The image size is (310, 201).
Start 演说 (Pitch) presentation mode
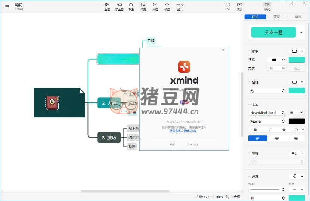tap(239, 6)
